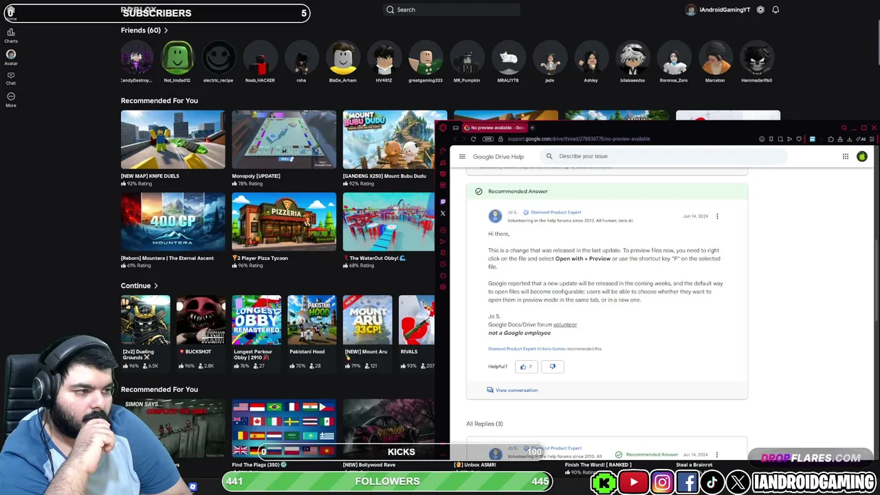Open the Mountera Eternal Ascent game
This screenshot has height=495, width=880.
pos(173,222)
